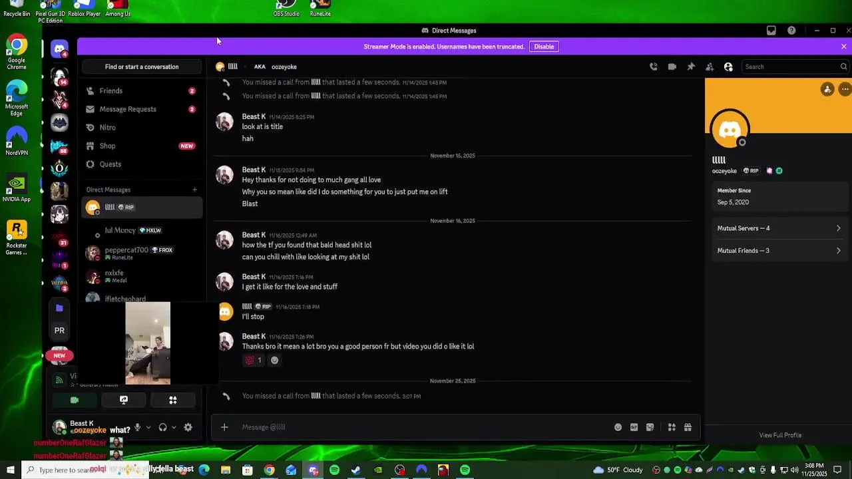Disable Streamer Mode
Screen dimensions: 852x479
(544, 47)
